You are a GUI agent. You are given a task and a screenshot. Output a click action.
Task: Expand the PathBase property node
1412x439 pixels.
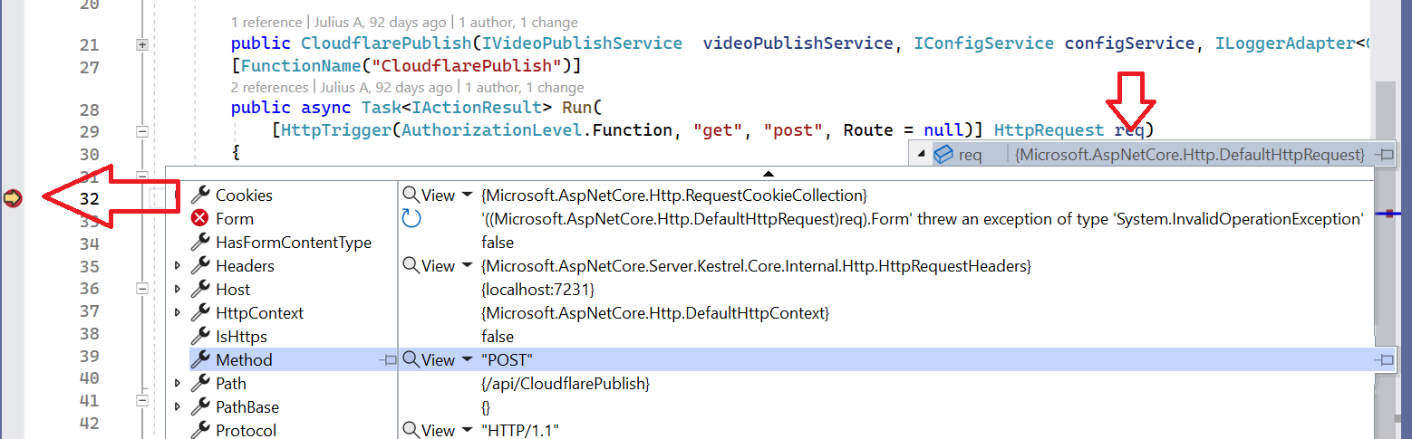[x=178, y=407]
